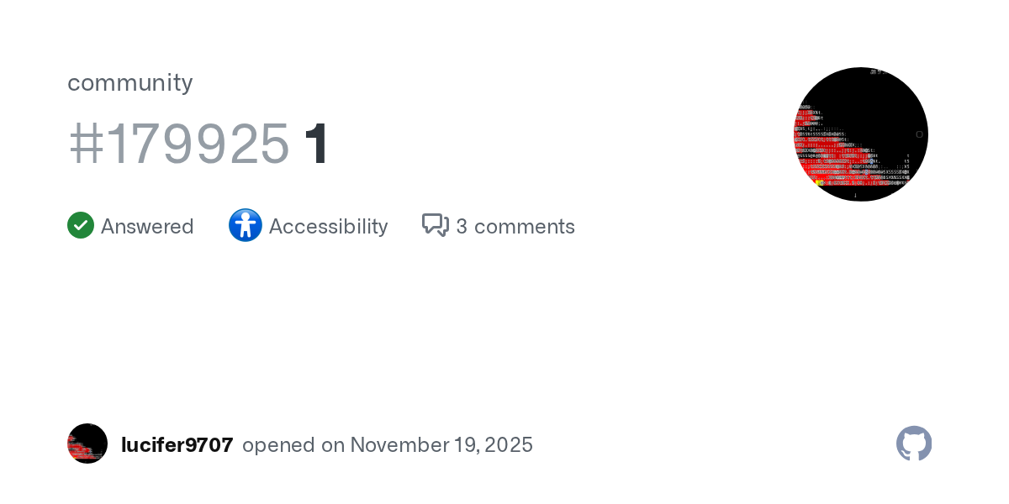Click the green Answered checkmark icon
Viewport: 1009px width, 504px height.
click(81, 226)
